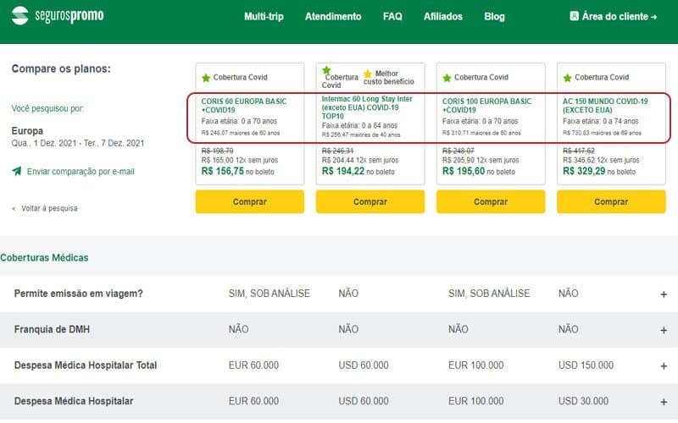Click price R$ 156,75 no boleto
Image resolution: width=678 pixels, height=423 pixels.
[237, 172]
